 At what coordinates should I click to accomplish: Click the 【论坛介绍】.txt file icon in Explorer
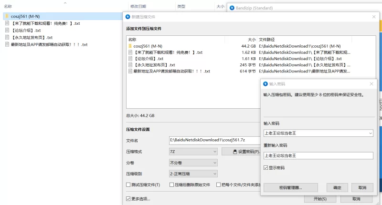pyautogui.click(x=7, y=31)
